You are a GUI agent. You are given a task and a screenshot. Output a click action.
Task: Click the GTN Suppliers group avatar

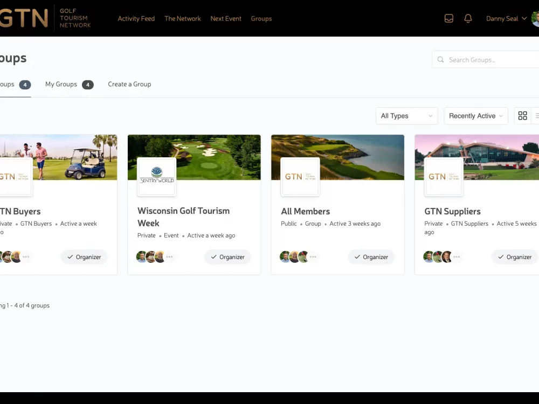(444, 177)
